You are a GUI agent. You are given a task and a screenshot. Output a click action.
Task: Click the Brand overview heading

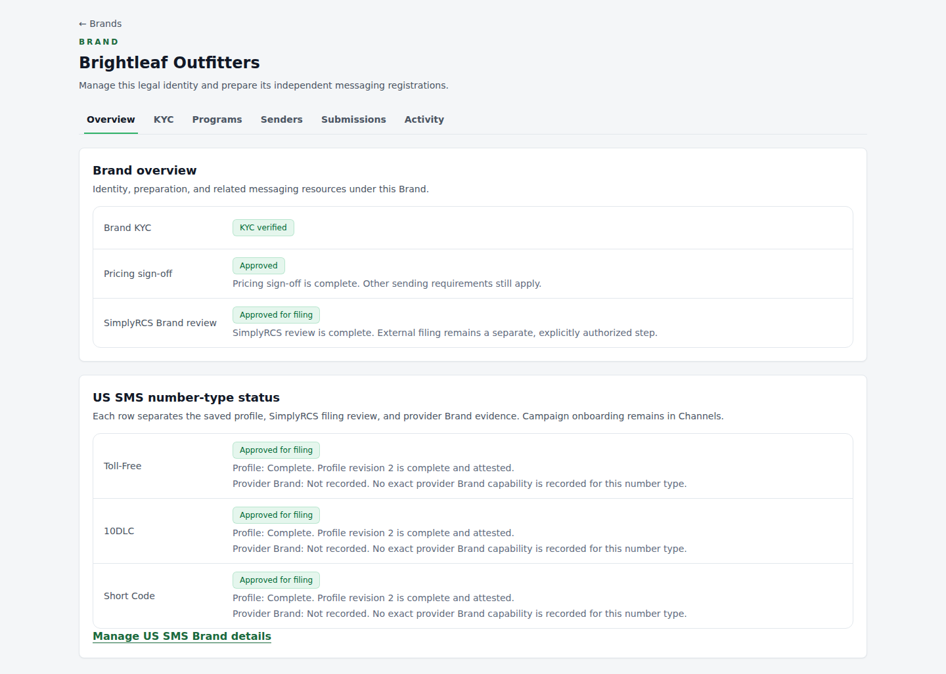[x=145, y=171]
